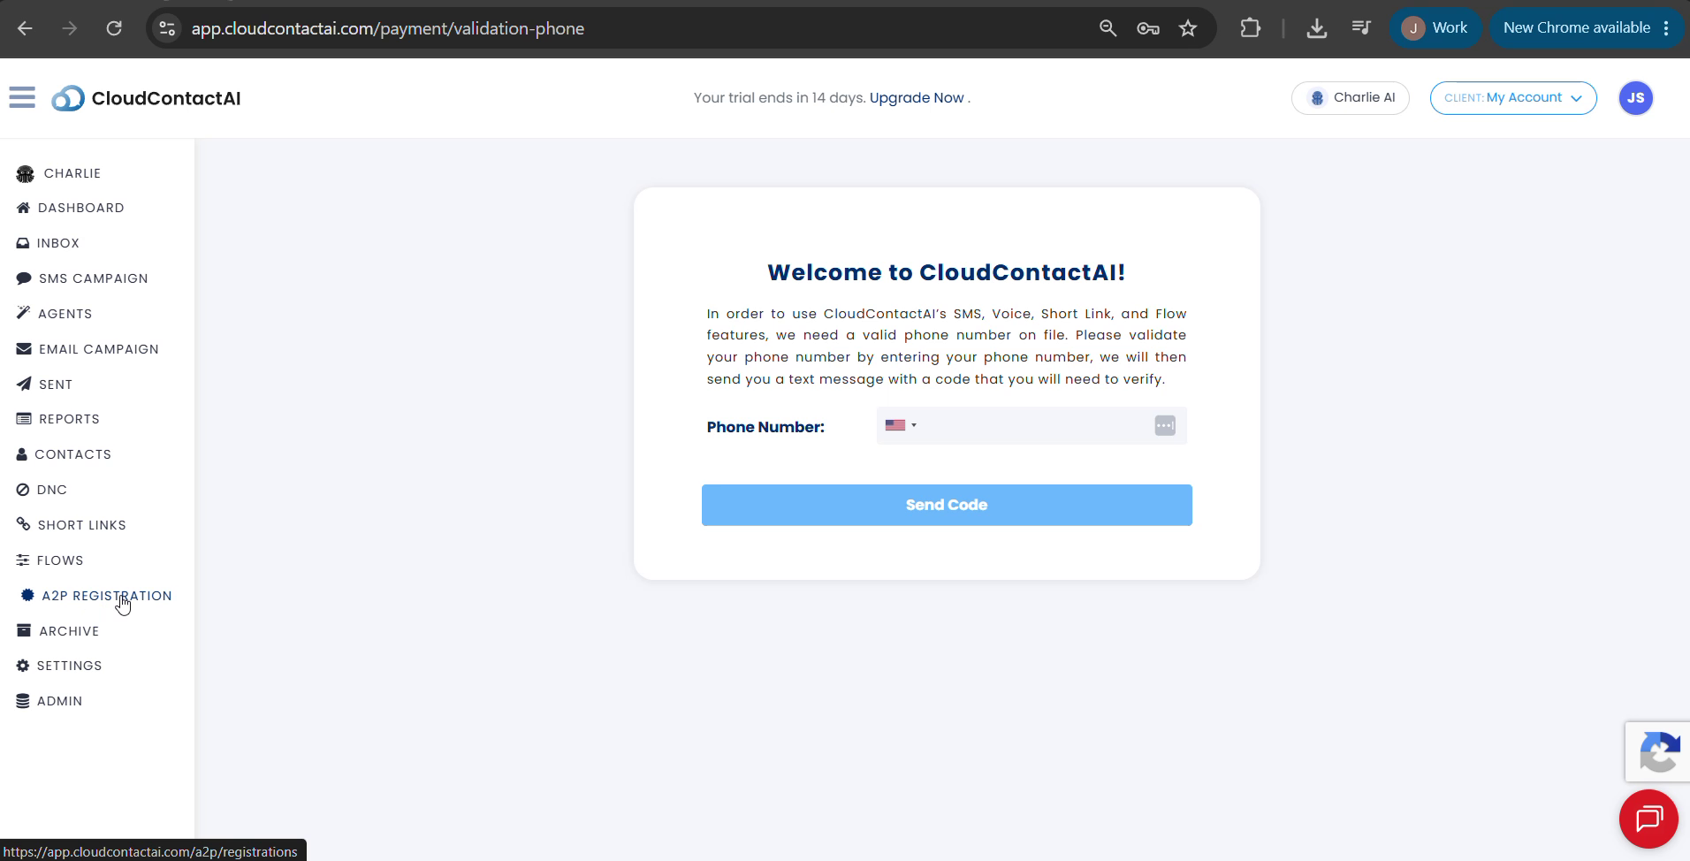Click the Charlie AI button

pos(1351,98)
